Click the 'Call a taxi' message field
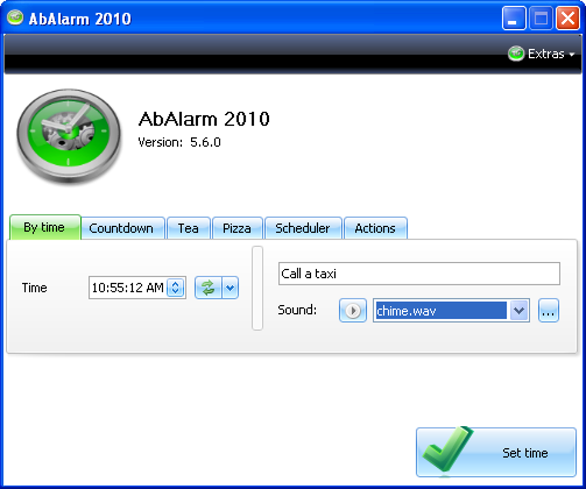This screenshot has height=489, width=586. click(419, 274)
